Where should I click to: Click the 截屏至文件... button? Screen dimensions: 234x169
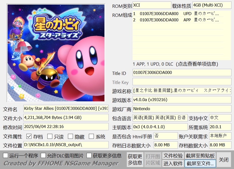(x=200, y=163)
